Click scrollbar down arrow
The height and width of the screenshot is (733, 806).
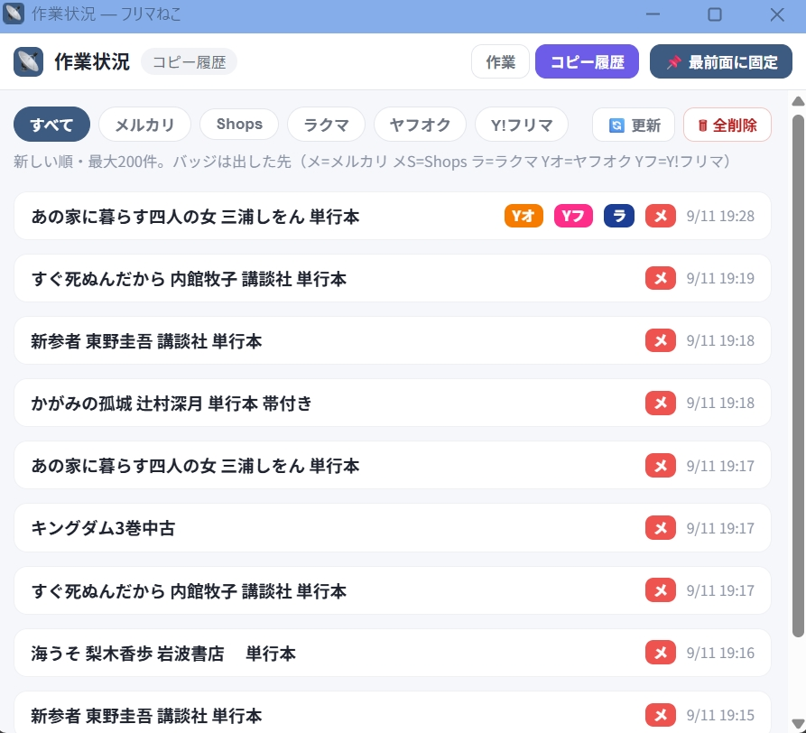tap(798, 723)
